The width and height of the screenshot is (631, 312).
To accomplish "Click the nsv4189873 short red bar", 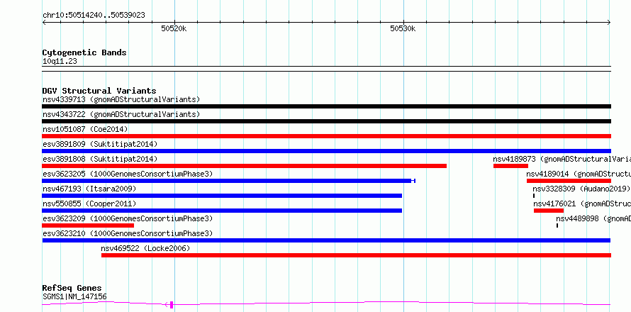I will click(x=510, y=166).
